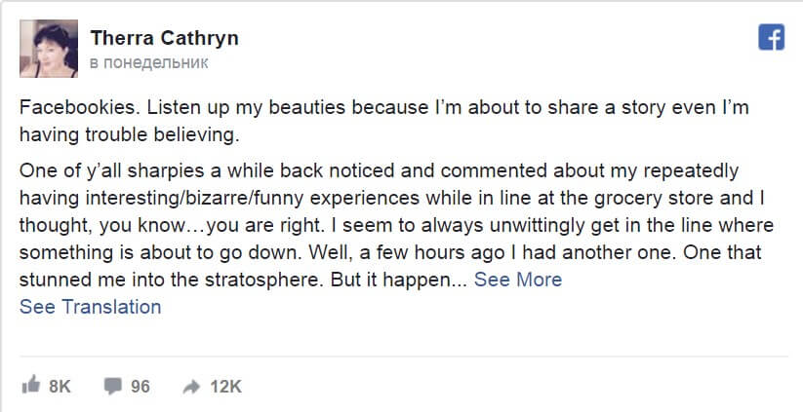The height and width of the screenshot is (412, 803).
Task: Click the 8K likes count
Action: point(60,387)
